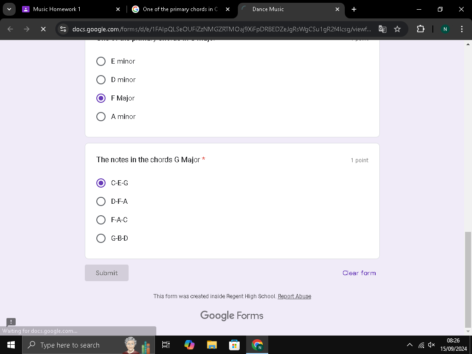Launch Copilot from the taskbar

(x=189, y=345)
